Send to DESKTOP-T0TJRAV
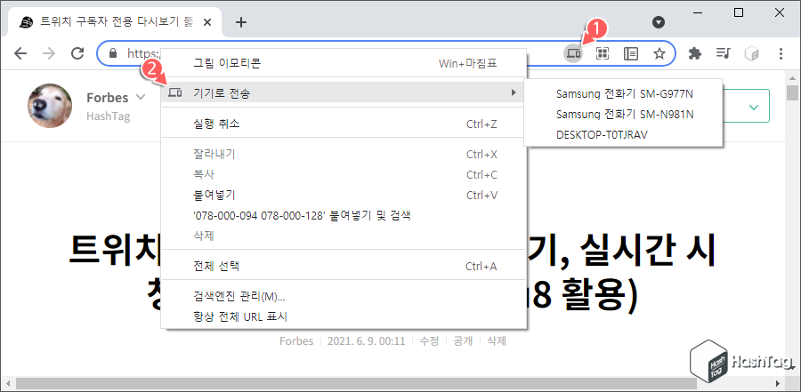Image resolution: width=801 pixels, height=392 pixels. pyautogui.click(x=623, y=135)
